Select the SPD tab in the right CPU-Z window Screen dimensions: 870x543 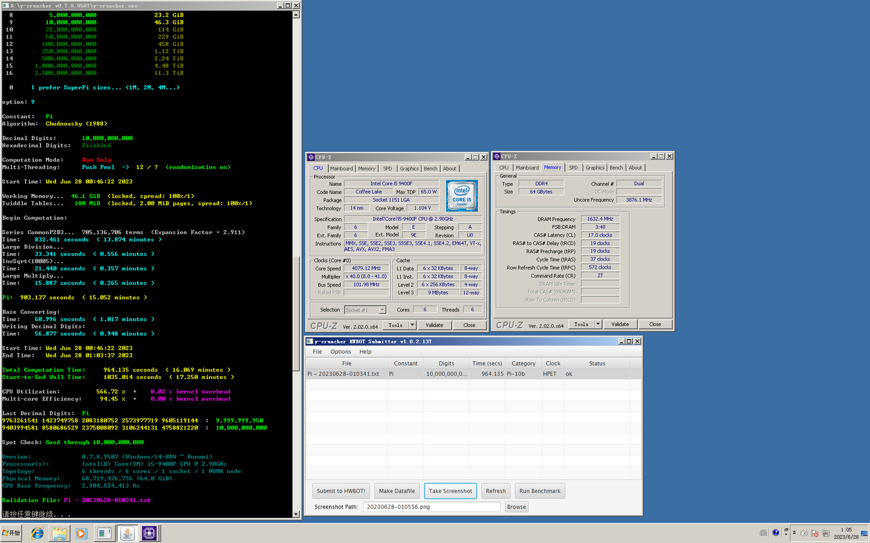573,168
